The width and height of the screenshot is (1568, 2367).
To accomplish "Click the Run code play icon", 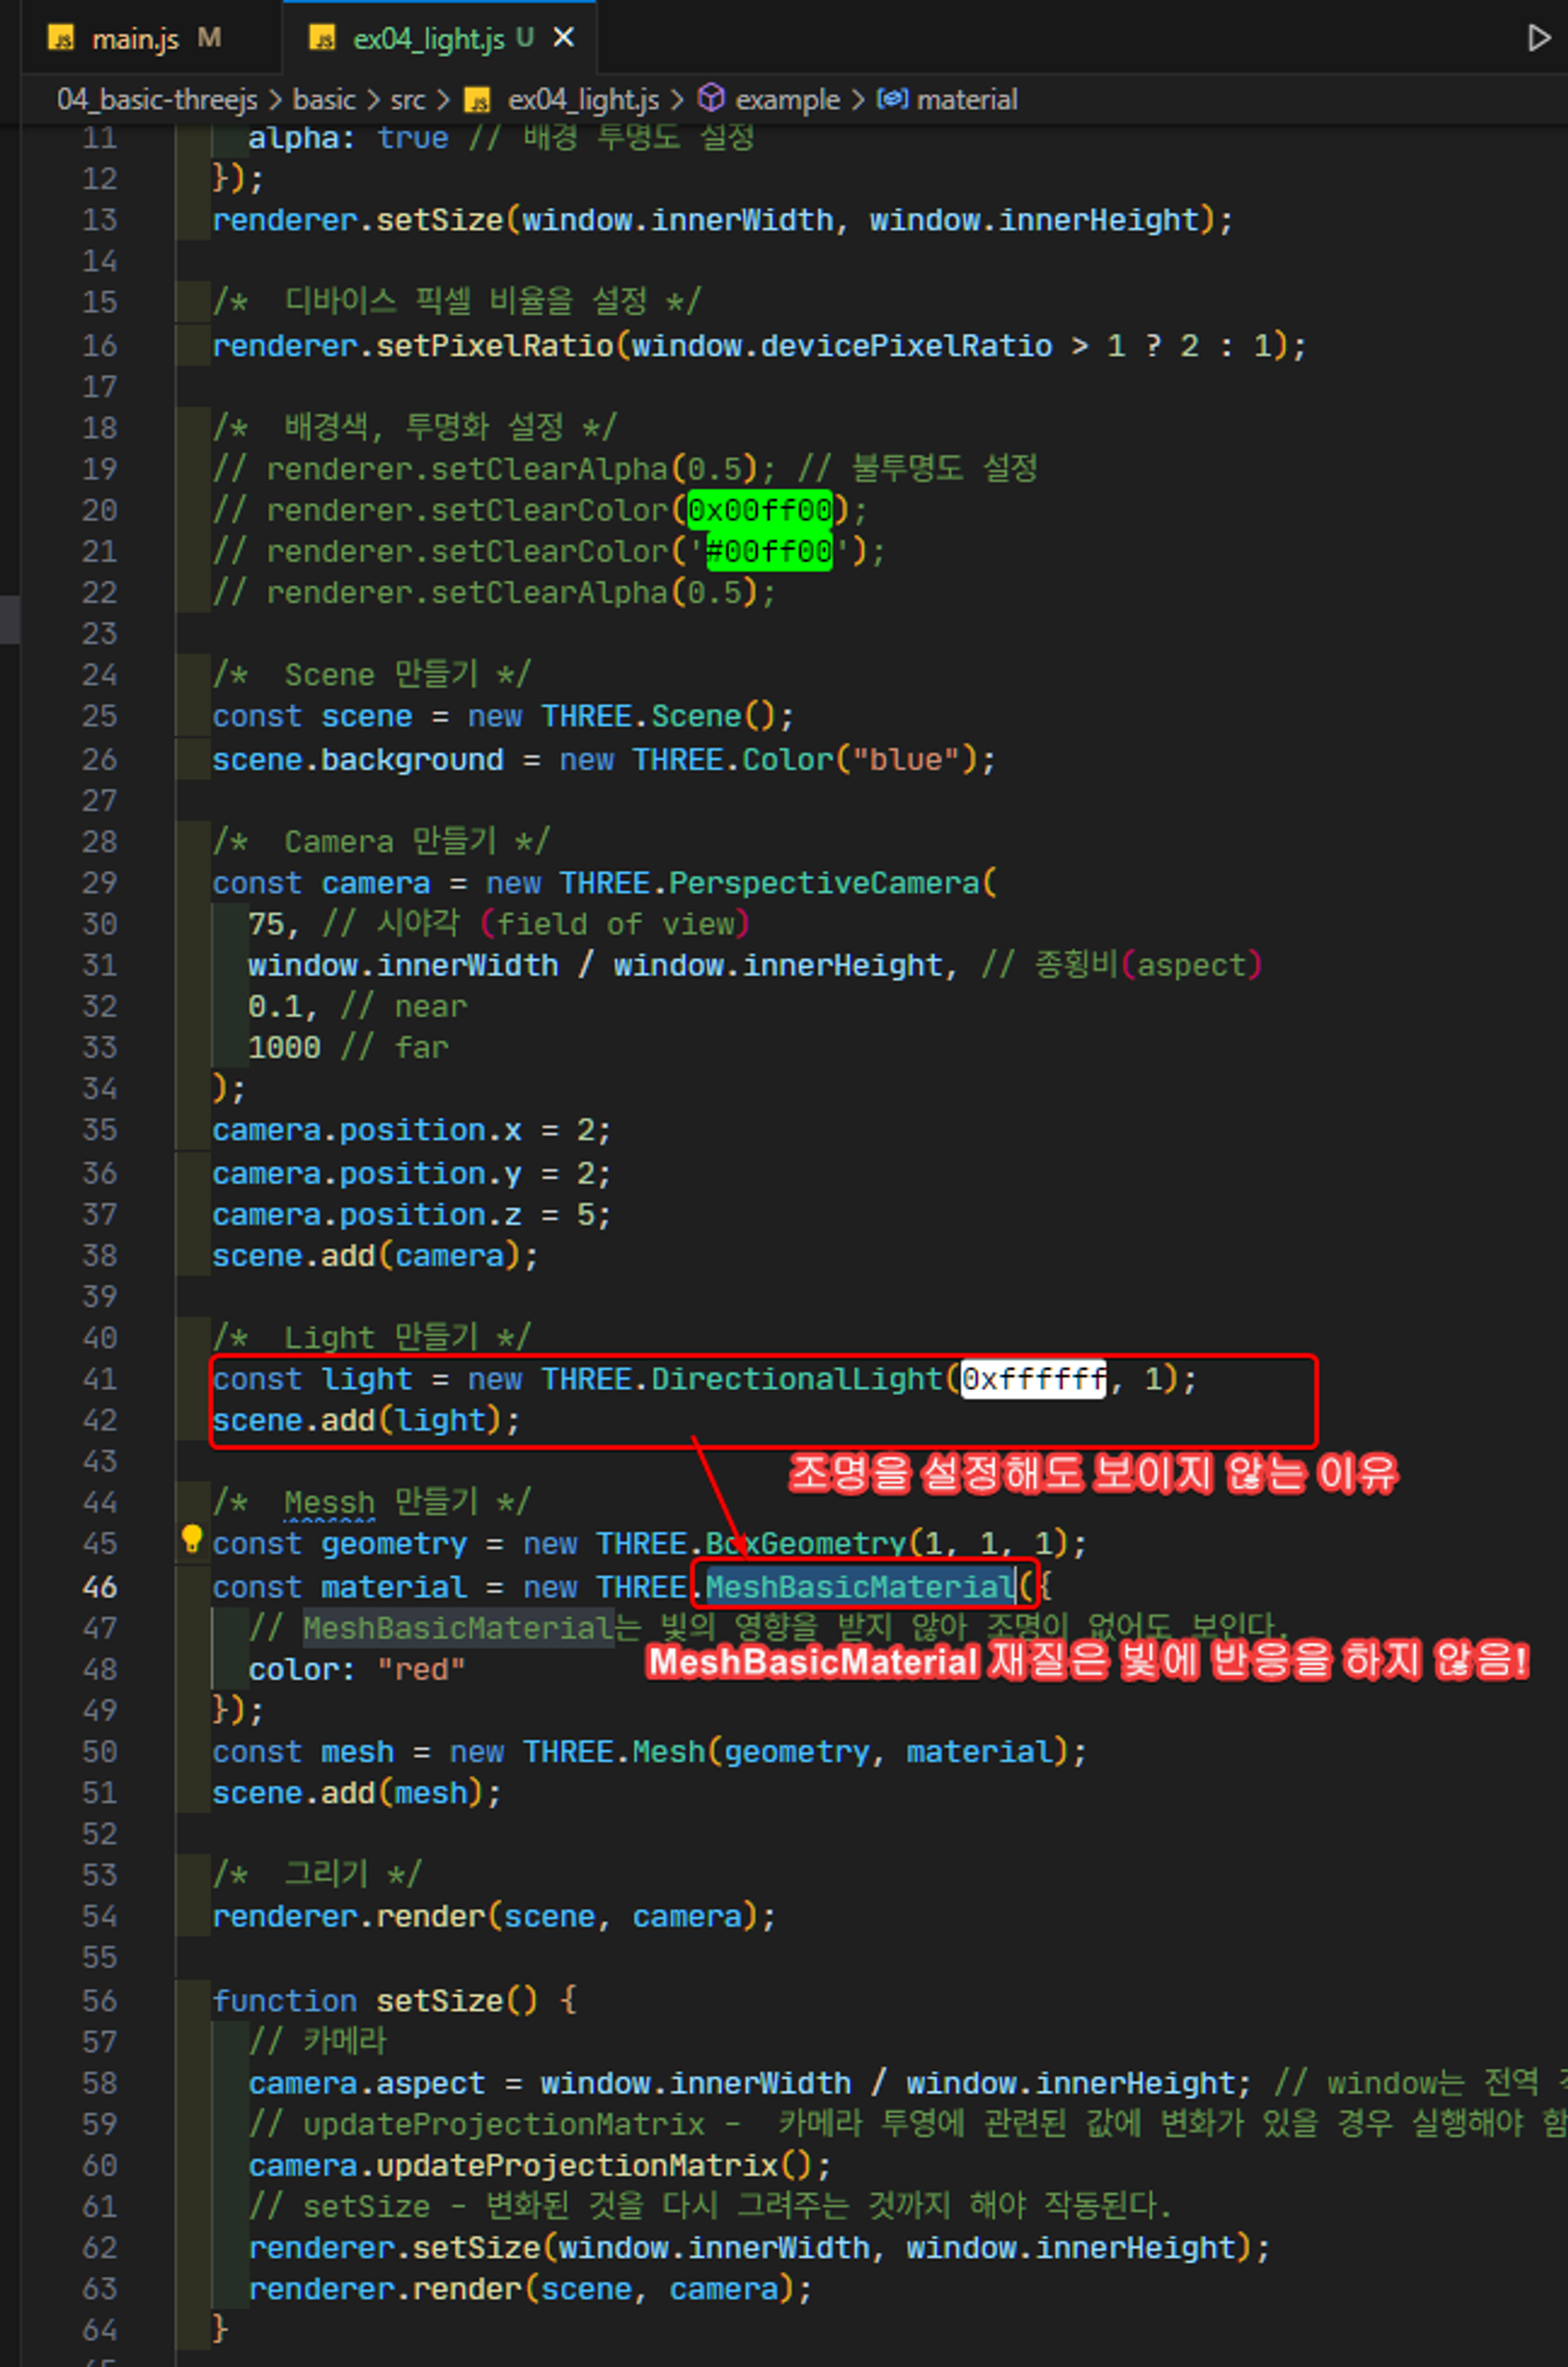I will tap(1538, 38).
